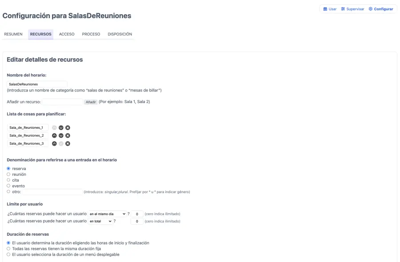Delete Sala_de_Reuniones_3 with the X icon
This screenshot has width=400, height=262.
67,143
